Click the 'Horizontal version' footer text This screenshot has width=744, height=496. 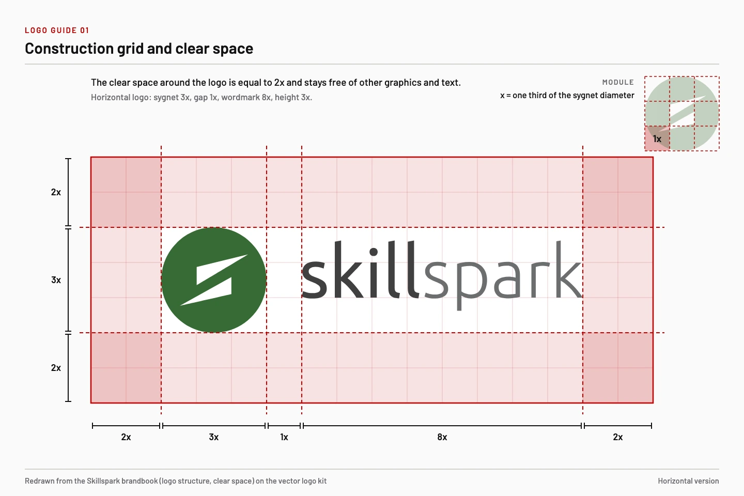point(688,481)
